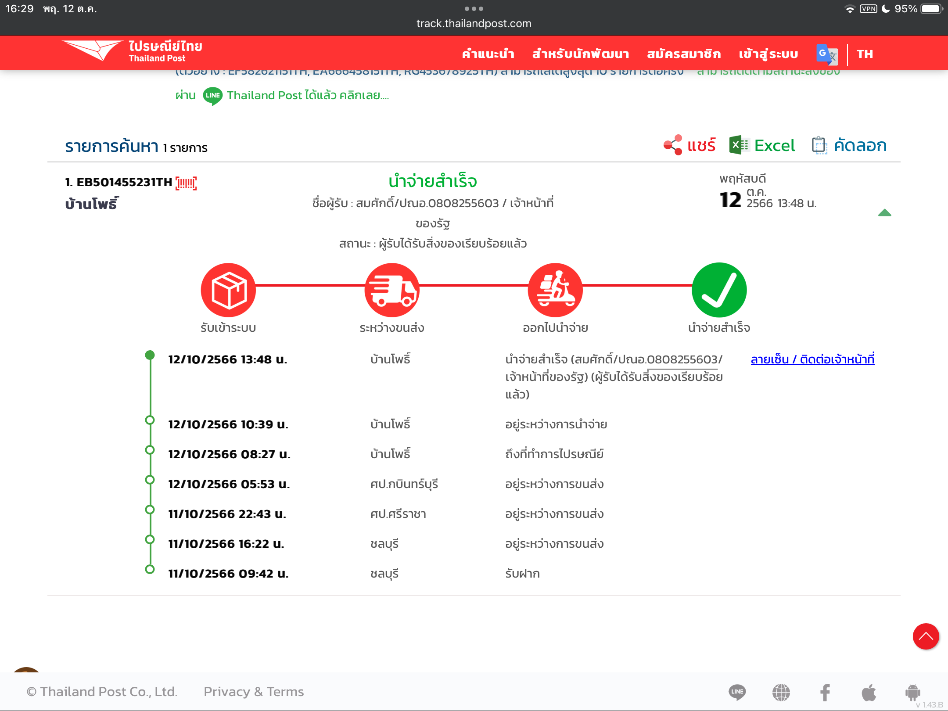
Task: Click the copy (คัดลอก) clipboard icon
Action: [819, 145]
